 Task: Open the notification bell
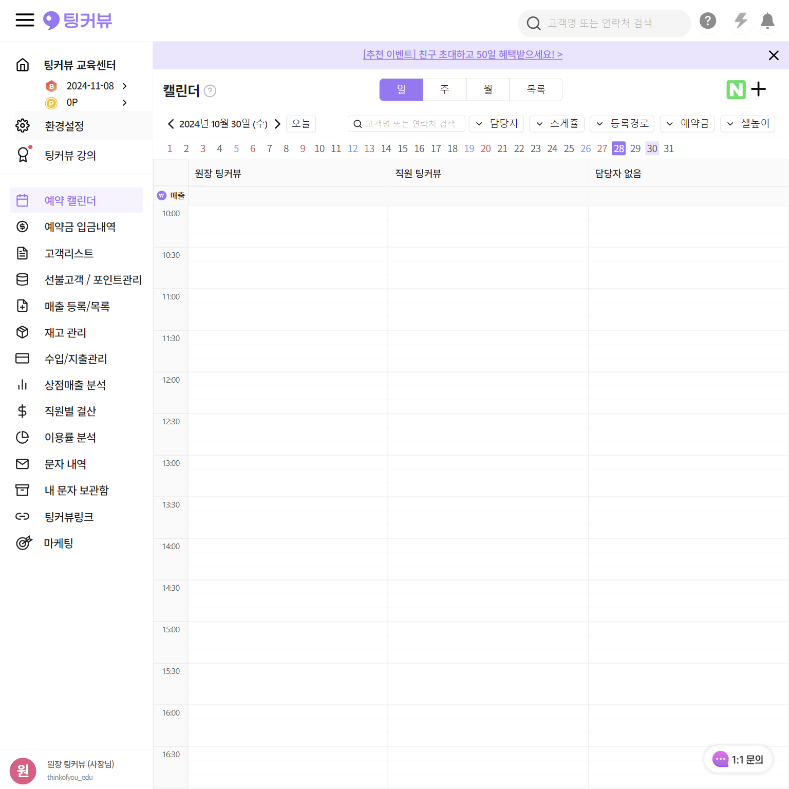point(767,21)
